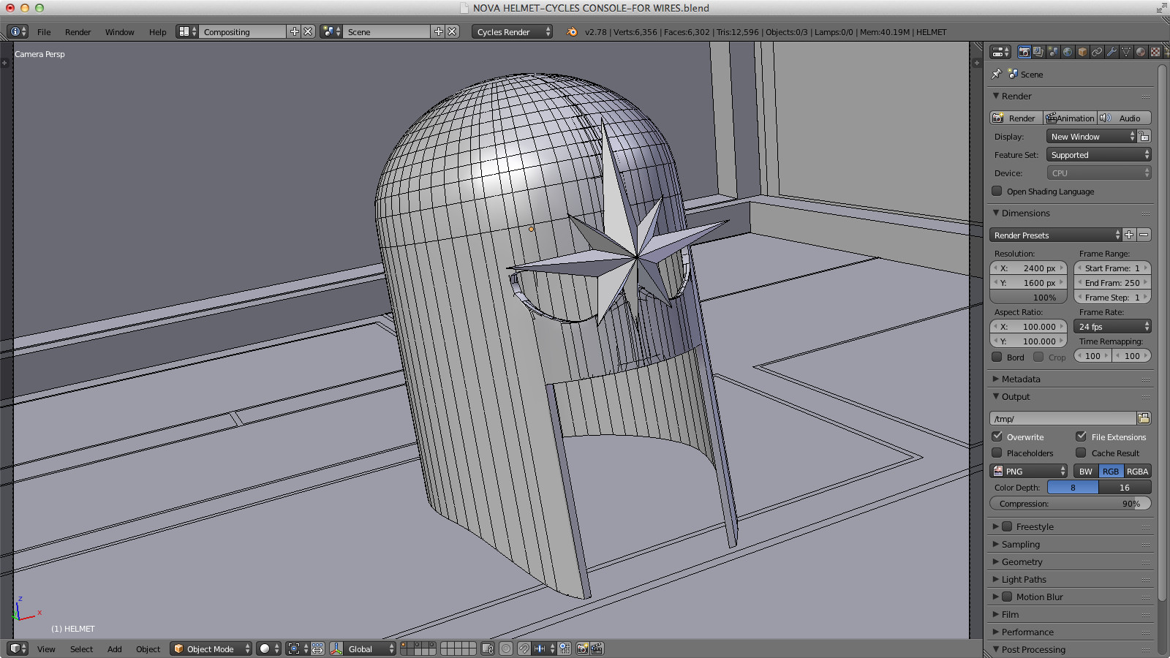Toggle the Crop checkbox

point(1038,357)
